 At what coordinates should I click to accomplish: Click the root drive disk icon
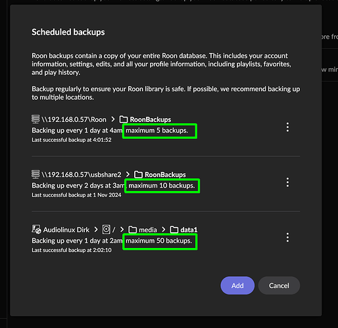click(107, 230)
